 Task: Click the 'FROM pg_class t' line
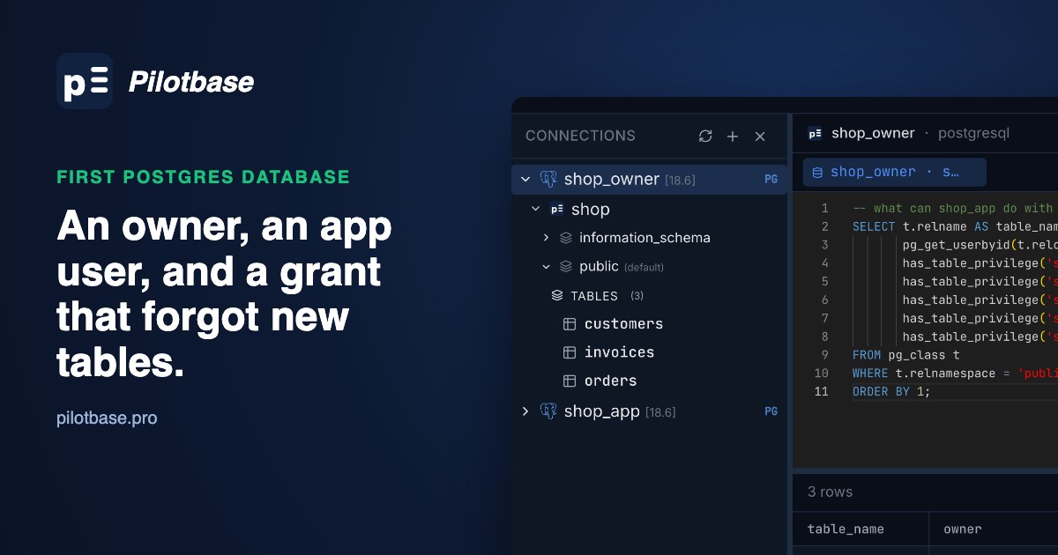pyautogui.click(x=905, y=355)
